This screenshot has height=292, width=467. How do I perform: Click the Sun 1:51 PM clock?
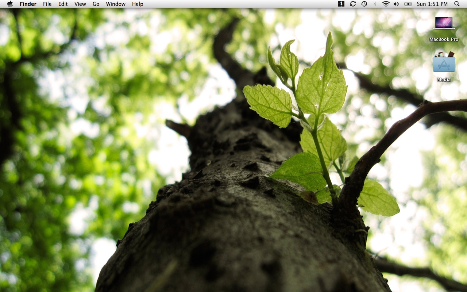[x=432, y=4]
